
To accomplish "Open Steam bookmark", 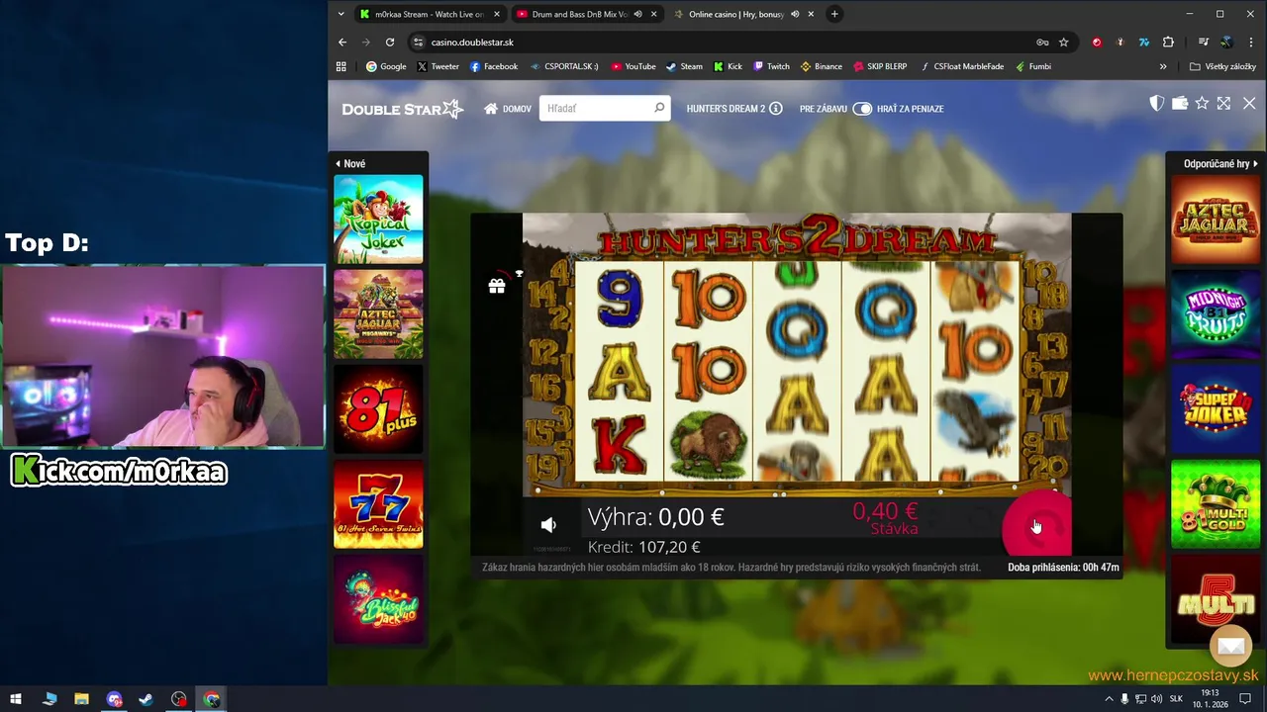I will click(684, 66).
